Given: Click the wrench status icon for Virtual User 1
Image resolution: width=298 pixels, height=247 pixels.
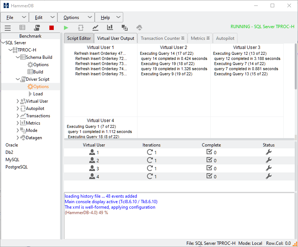Looking at the screenshot, I should [x=269, y=152].
